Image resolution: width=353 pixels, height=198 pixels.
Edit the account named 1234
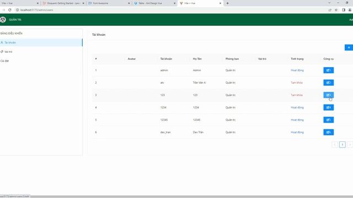(x=329, y=108)
